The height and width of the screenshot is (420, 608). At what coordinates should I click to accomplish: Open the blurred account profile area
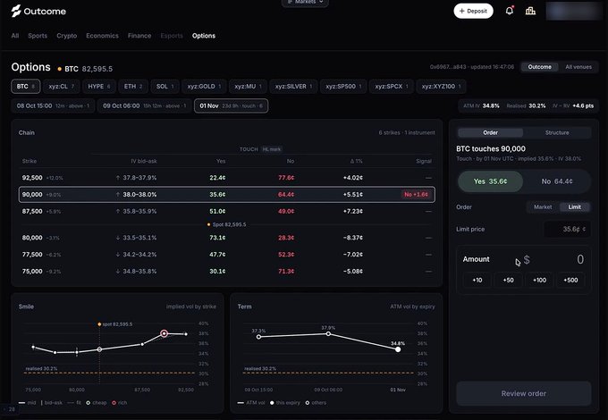point(573,11)
